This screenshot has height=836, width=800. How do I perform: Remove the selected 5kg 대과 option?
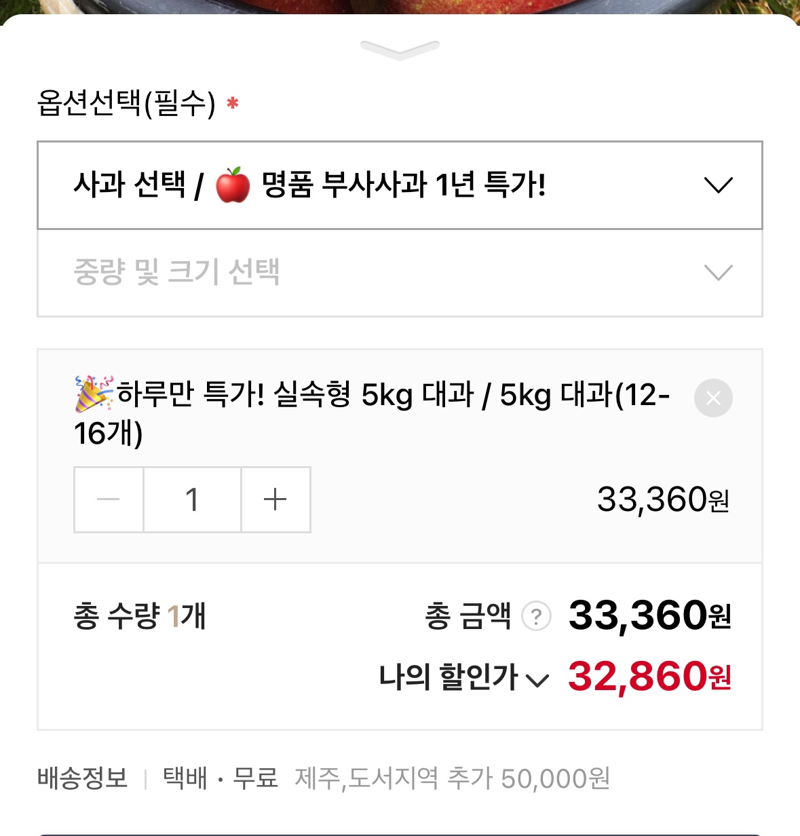(x=712, y=398)
